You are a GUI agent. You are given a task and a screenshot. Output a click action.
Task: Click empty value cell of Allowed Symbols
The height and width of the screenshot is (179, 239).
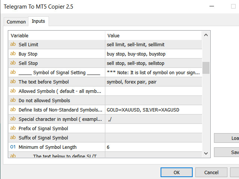click(x=153, y=91)
